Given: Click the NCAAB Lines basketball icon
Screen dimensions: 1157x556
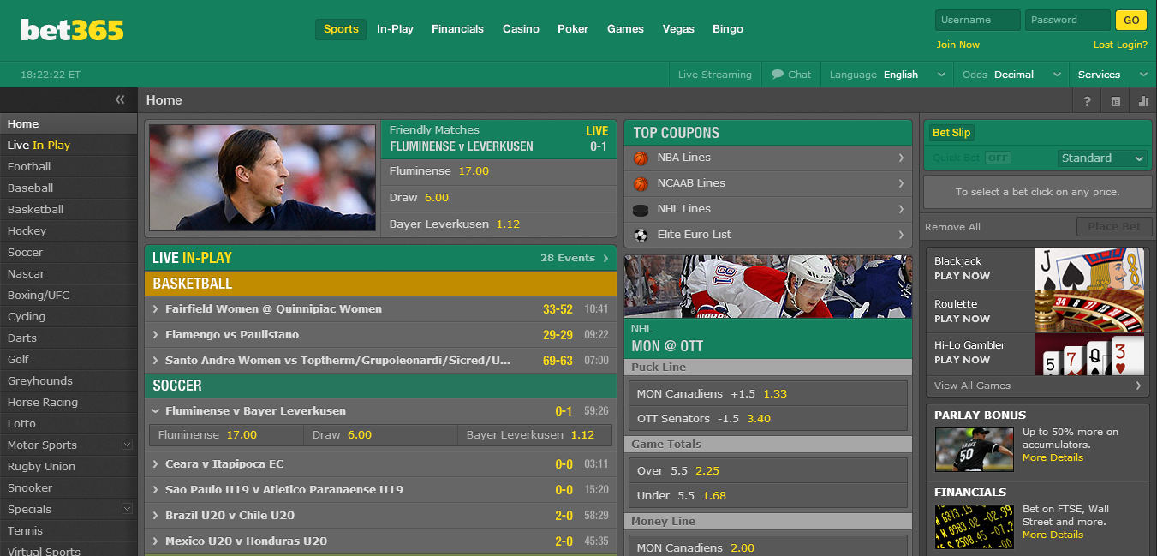Looking at the screenshot, I should coord(641,183).
